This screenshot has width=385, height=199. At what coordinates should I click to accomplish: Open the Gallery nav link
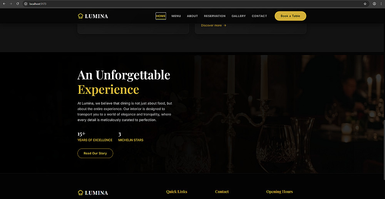(x=239, y=16)
